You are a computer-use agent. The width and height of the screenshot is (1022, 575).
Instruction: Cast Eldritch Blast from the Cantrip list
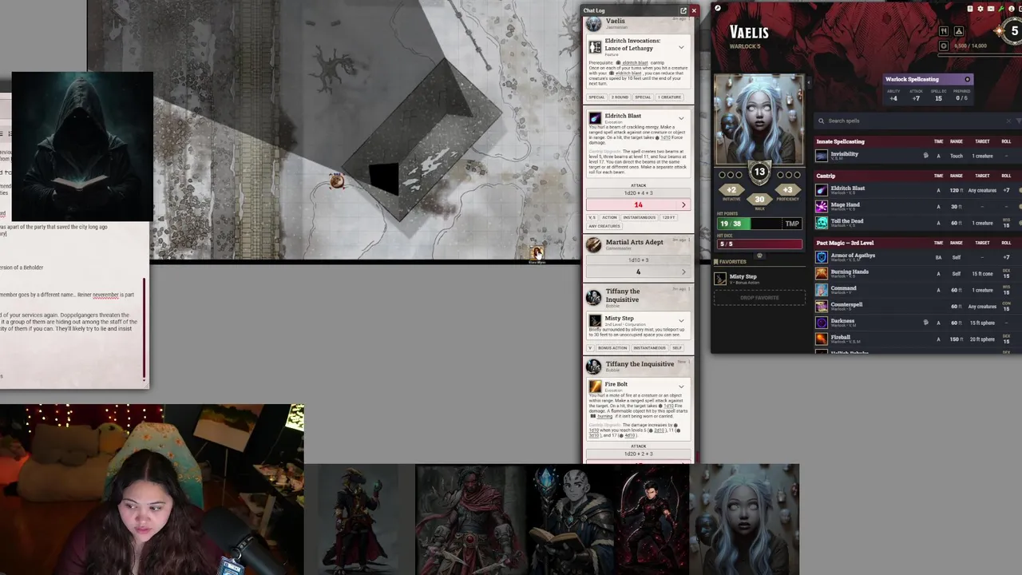[822, 190]
